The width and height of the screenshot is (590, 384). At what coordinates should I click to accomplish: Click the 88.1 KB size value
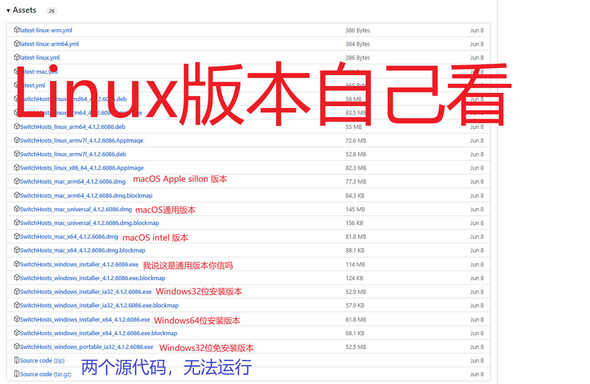pyautogui.click(x=355, y=251)
